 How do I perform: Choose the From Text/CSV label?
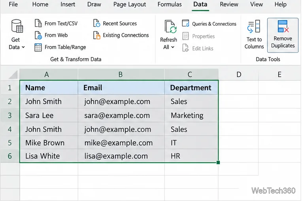pos(61,23)
